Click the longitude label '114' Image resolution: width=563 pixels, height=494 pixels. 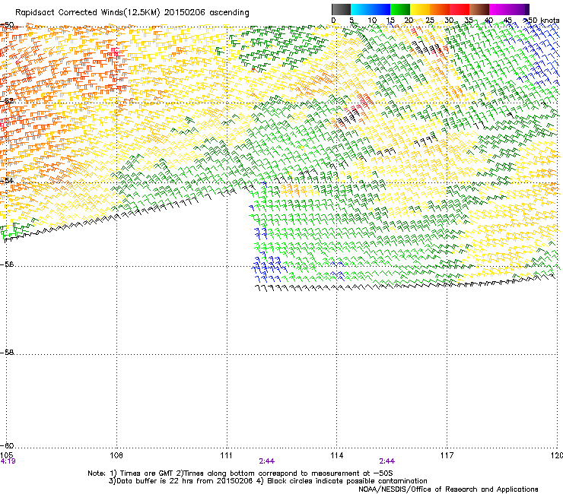pyautogui.click(x=336, y=455)
